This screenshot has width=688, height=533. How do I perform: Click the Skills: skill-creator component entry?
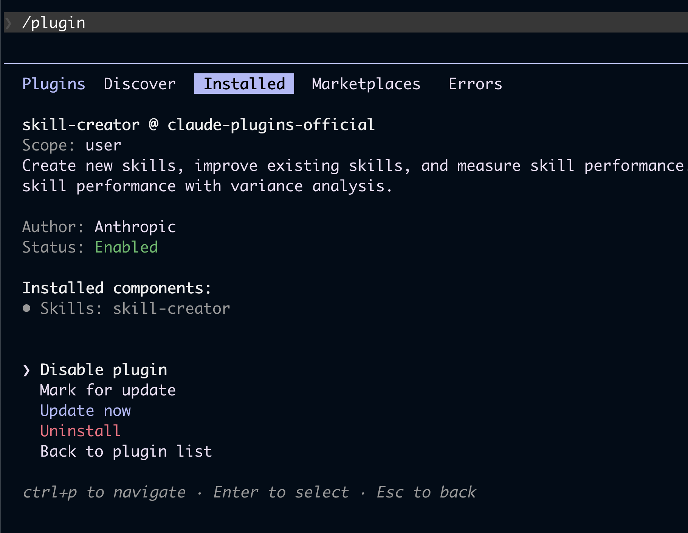135,308
